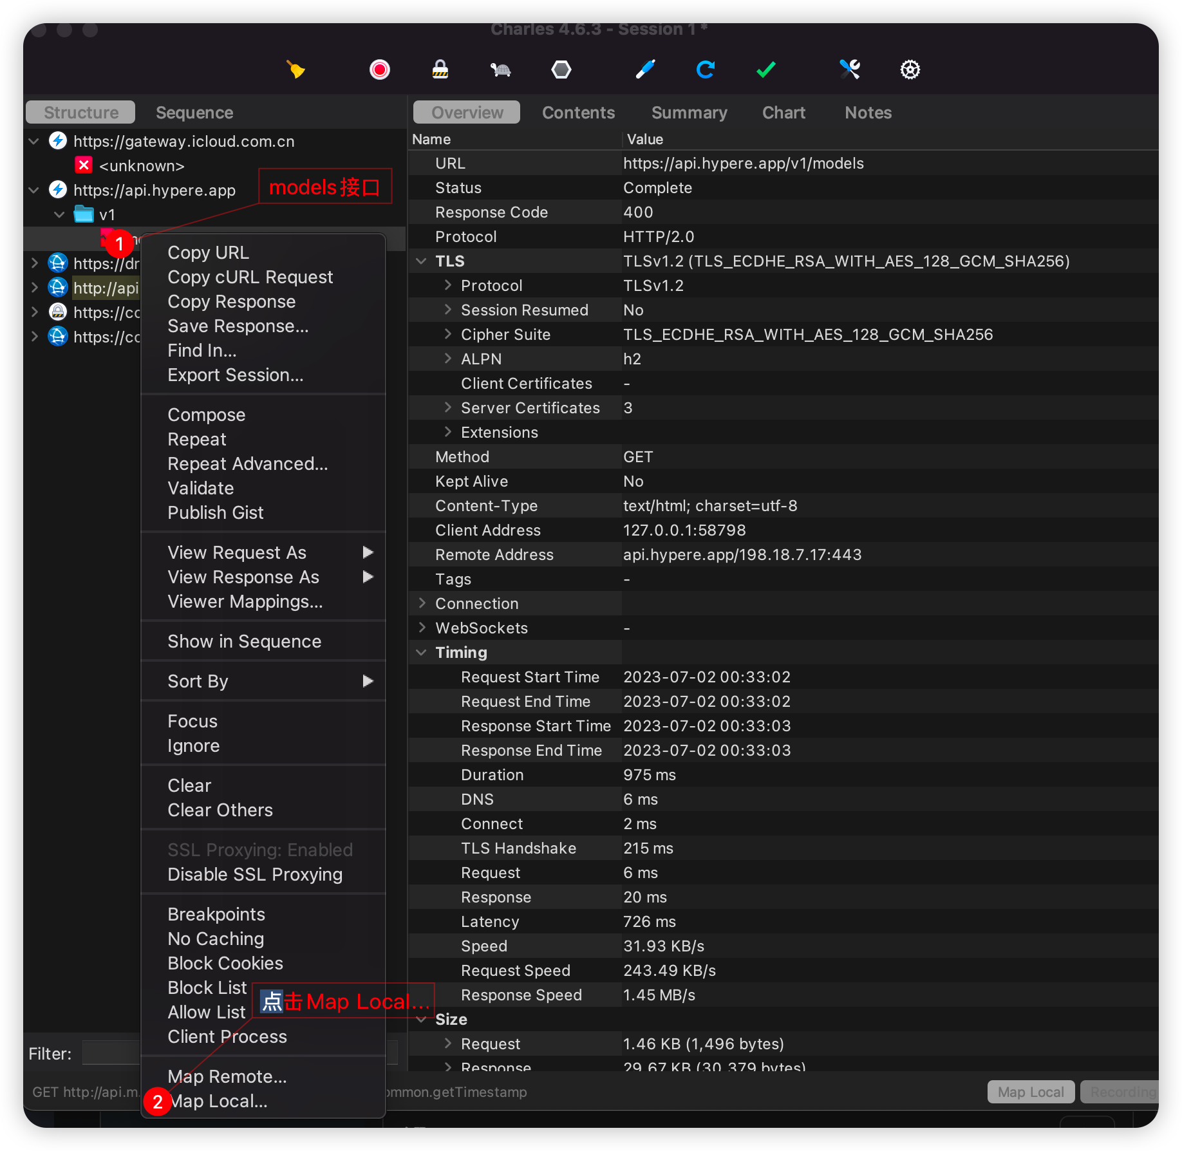Click the compose pen icon
The image size is (1182, 1151).
[645, 69]
